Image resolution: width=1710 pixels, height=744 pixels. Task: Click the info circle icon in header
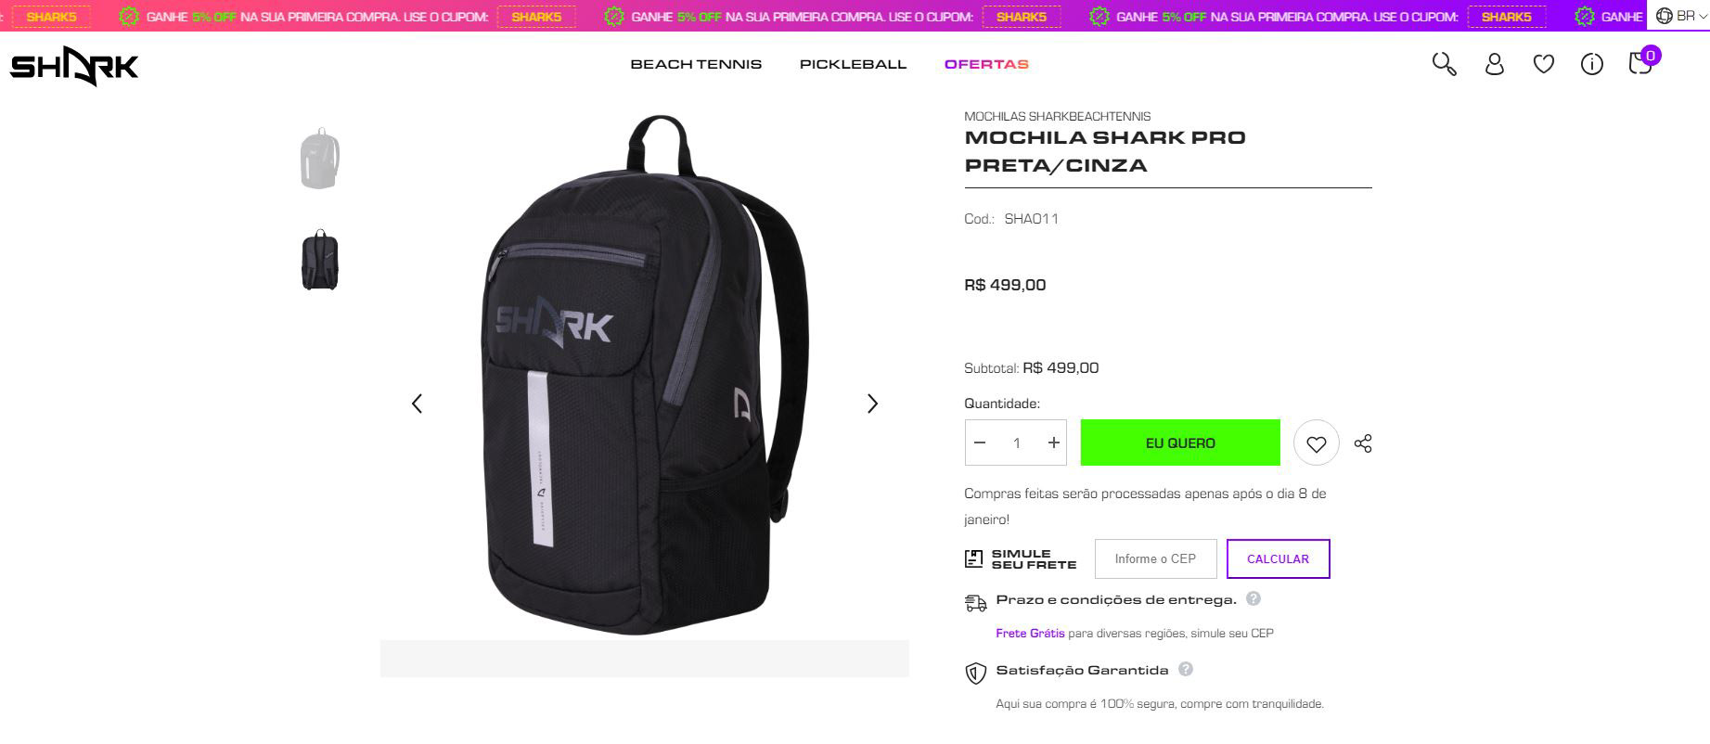pyautogui.click(x=1592, y=64)
